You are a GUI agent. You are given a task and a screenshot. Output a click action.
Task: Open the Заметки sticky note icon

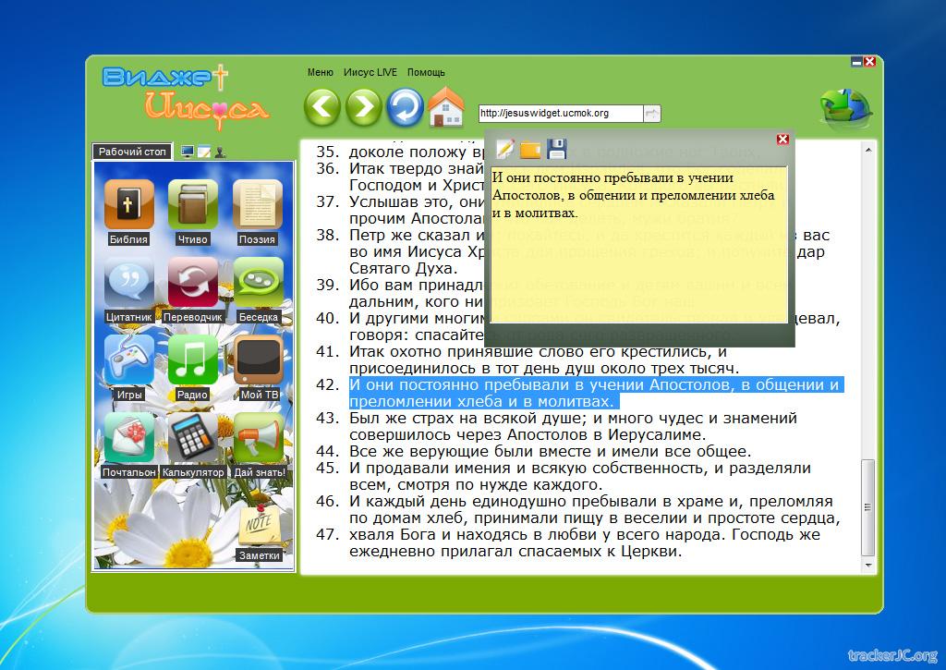click(x=259, y=527)
